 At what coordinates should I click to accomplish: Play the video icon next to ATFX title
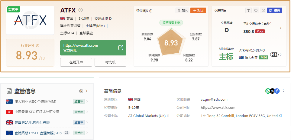[81, 10]
